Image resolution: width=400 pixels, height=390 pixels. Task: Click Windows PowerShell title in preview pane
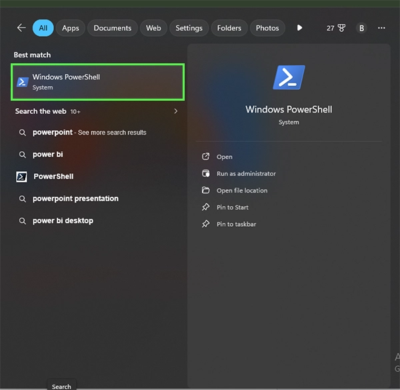[x=289, y=109]
